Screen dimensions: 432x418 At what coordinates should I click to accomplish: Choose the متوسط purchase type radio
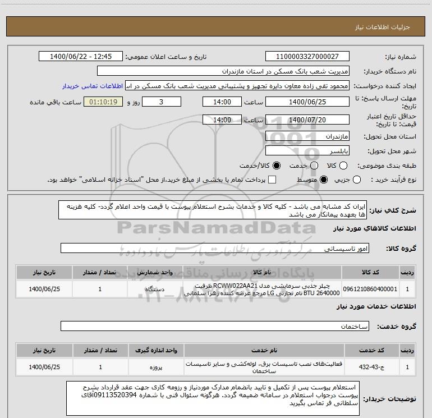tap(324, 180)
